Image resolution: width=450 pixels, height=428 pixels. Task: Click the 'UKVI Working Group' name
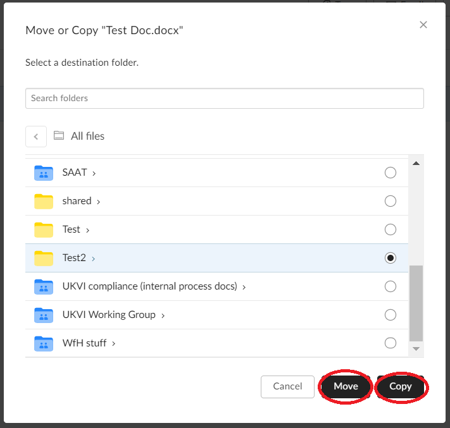coord(109,314)
